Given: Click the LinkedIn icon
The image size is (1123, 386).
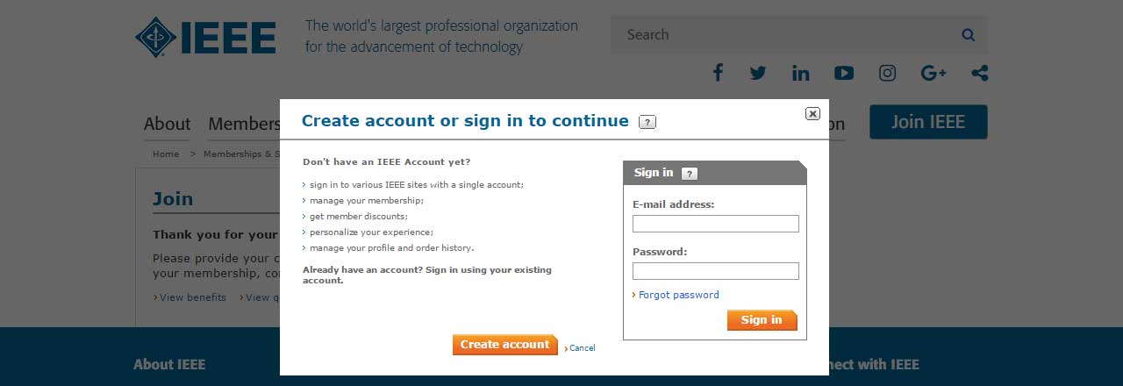Looking at the screenshot, I should coord(800,73).
